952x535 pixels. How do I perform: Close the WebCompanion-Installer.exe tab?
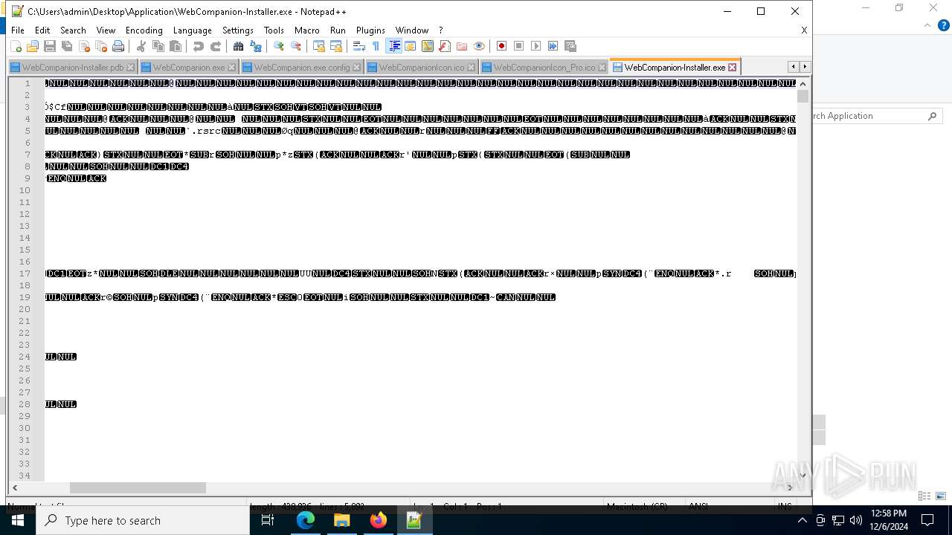coord(732,68)
